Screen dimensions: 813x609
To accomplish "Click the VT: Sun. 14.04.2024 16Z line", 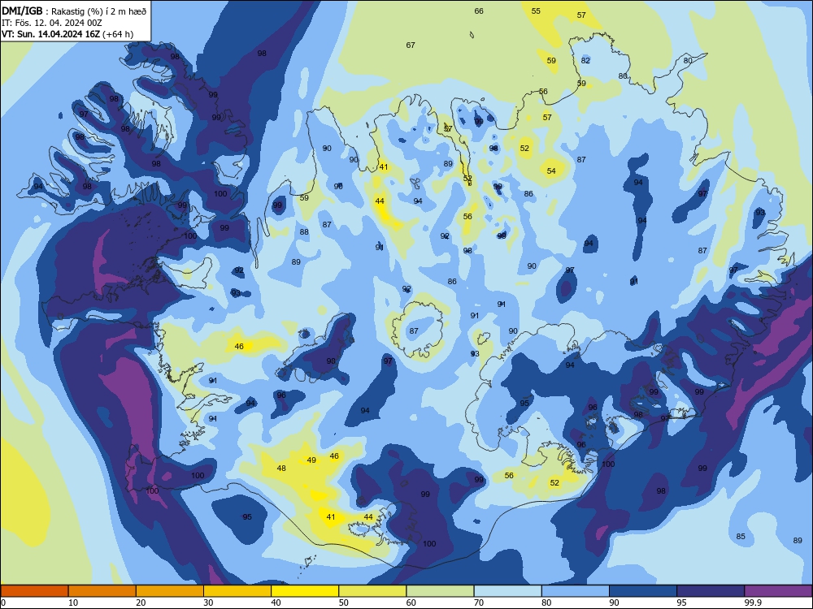I will pyautogui.click(x=50, y=34).
